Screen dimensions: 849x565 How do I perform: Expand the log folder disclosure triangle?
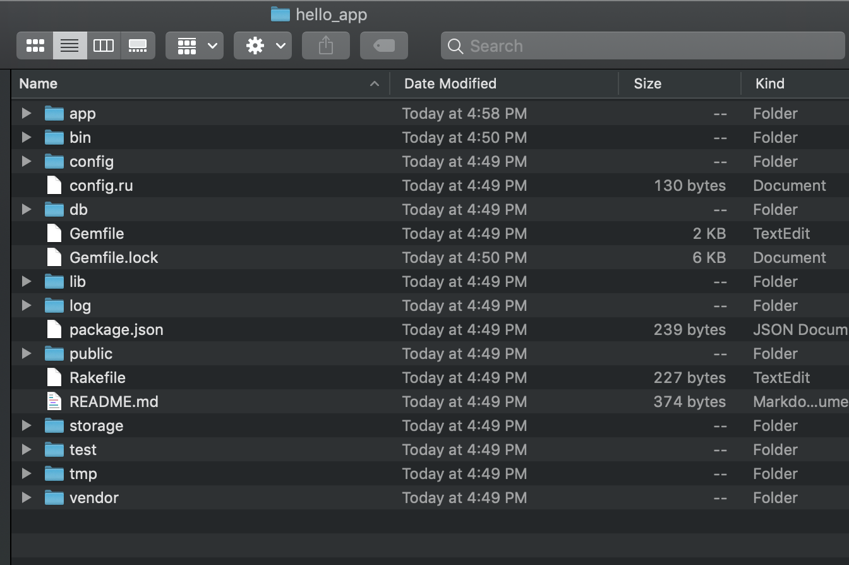[x=27, y=305]
